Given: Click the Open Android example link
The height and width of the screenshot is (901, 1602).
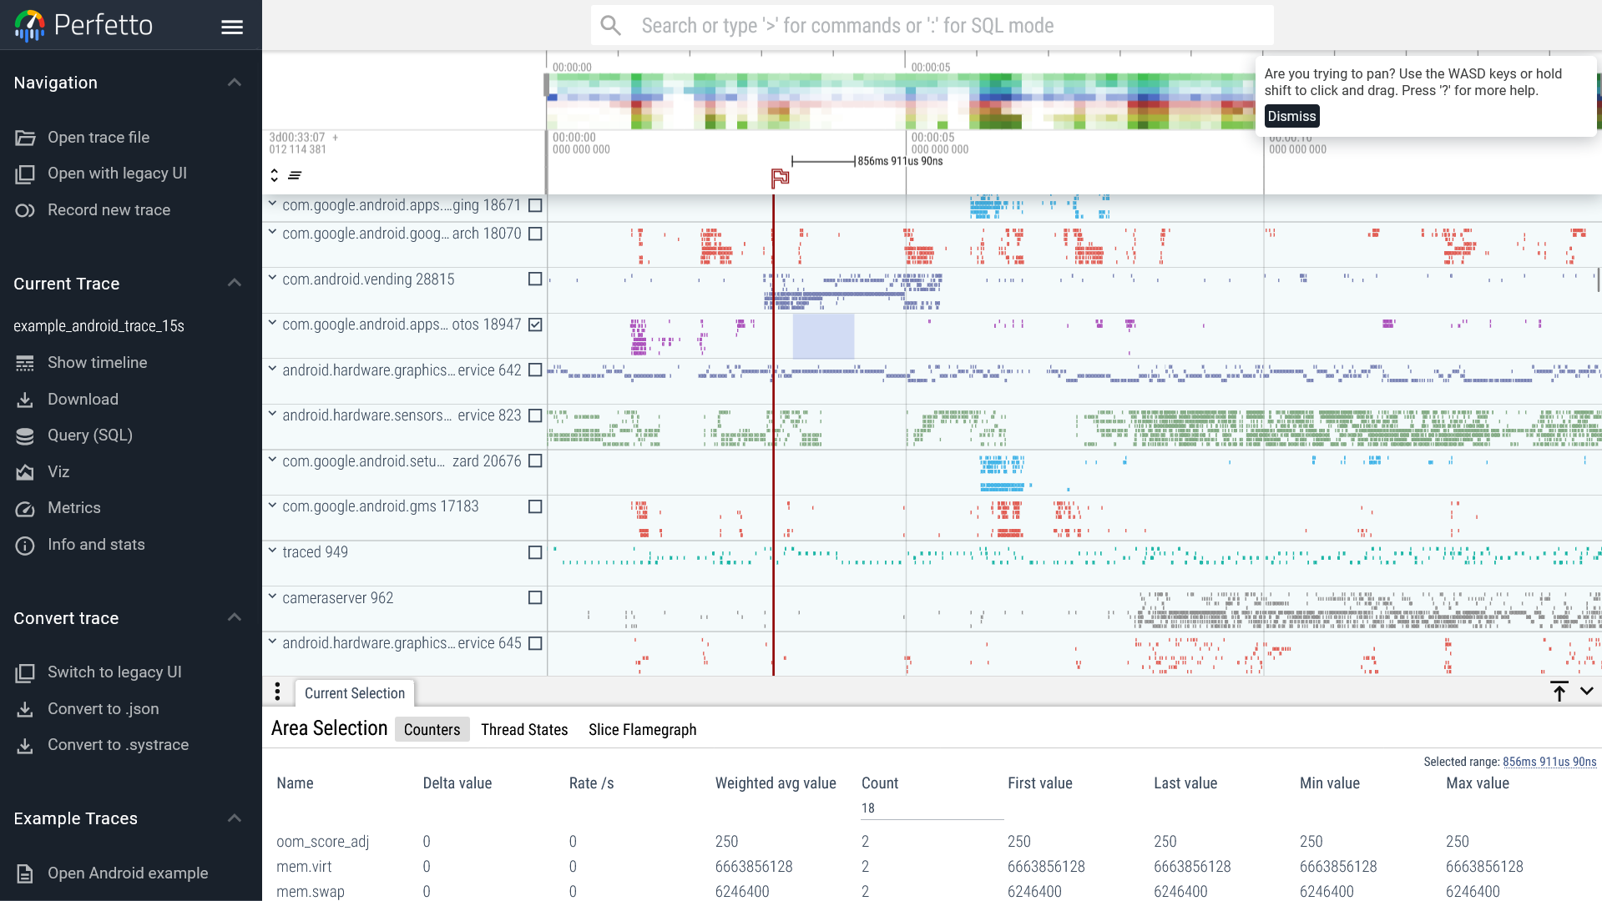Looking at the screenshot, I should tap(128, 873).
